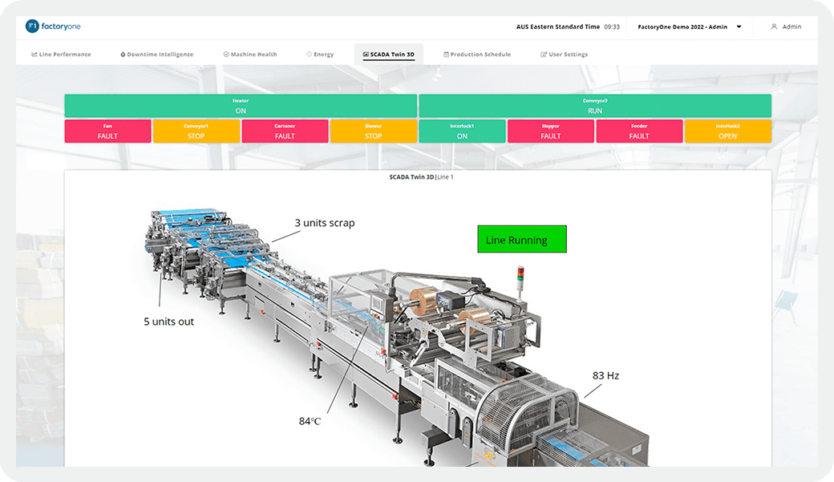This screenshot has width=834, height=482.
Task: Click the Cartoner FAULT status tile
Action: (x=285, y=132)
